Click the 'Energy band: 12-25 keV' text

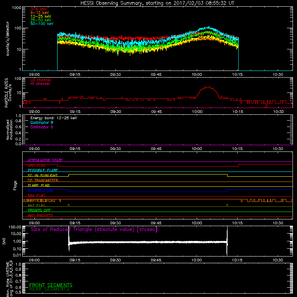pyautogui.click(x=54, y=118)
